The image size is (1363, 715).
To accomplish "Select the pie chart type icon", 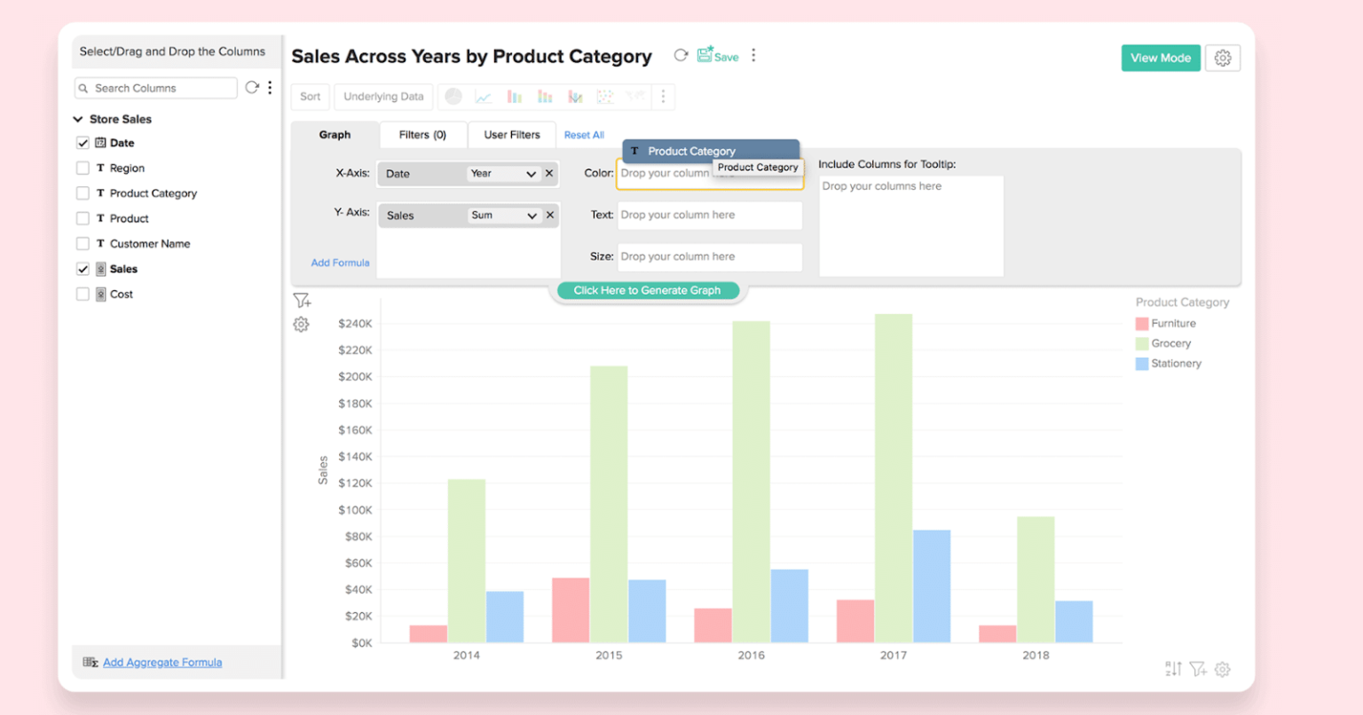I will [x=453, y=96].
